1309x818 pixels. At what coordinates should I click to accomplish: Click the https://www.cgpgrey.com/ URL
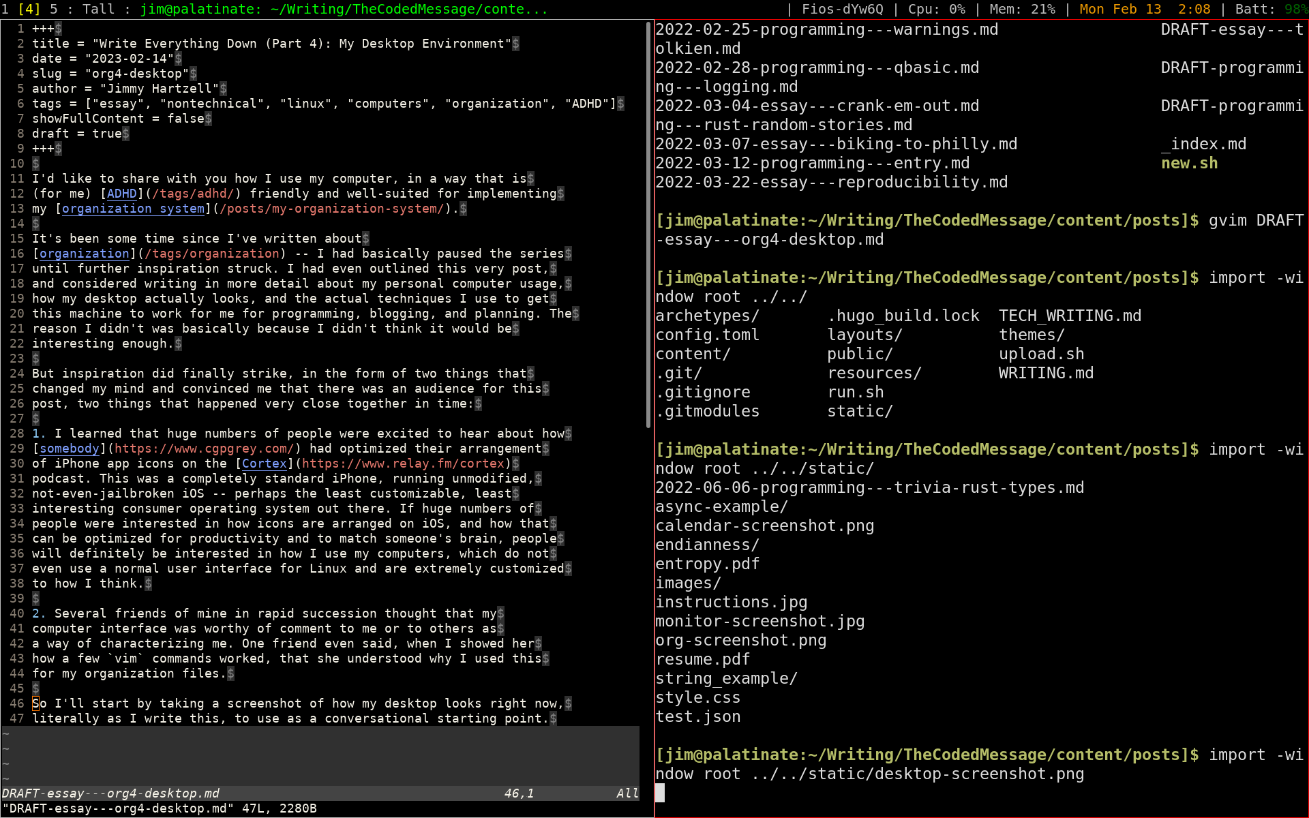[205, 449]
